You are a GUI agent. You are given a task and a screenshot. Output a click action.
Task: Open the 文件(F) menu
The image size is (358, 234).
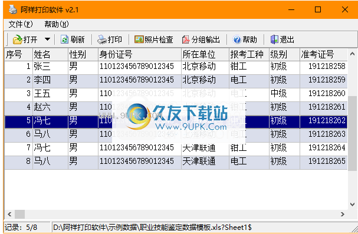(x=21, y=24)
